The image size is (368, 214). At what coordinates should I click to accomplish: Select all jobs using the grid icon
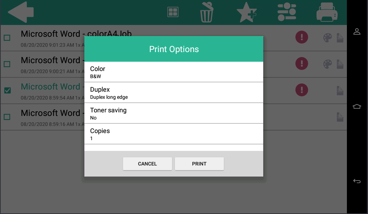173,12
